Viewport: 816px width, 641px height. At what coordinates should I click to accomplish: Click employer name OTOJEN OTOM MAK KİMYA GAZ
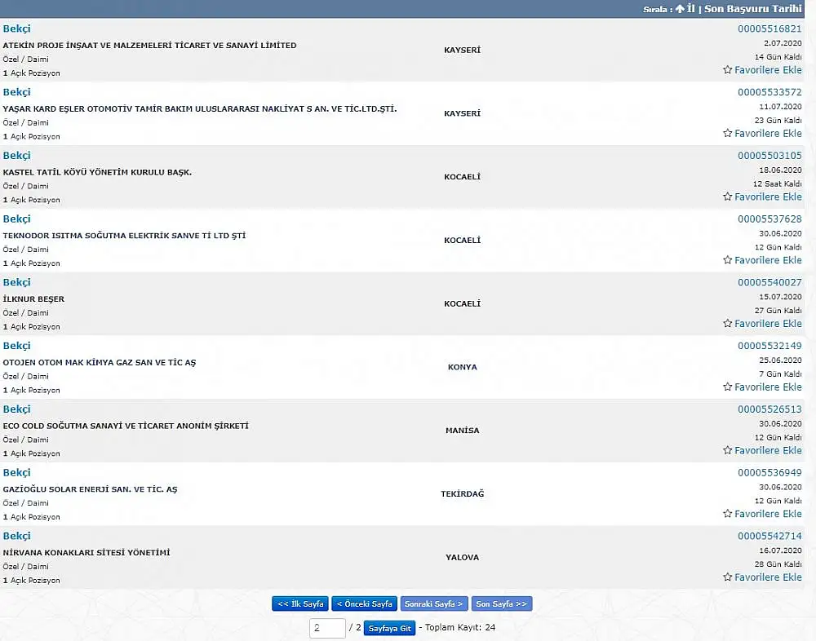coord(100,363)
